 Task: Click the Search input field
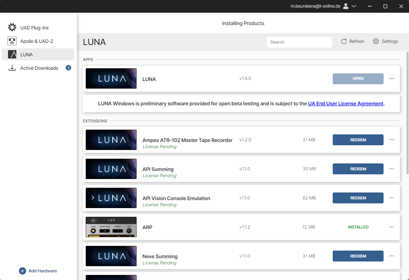[299, 42]
